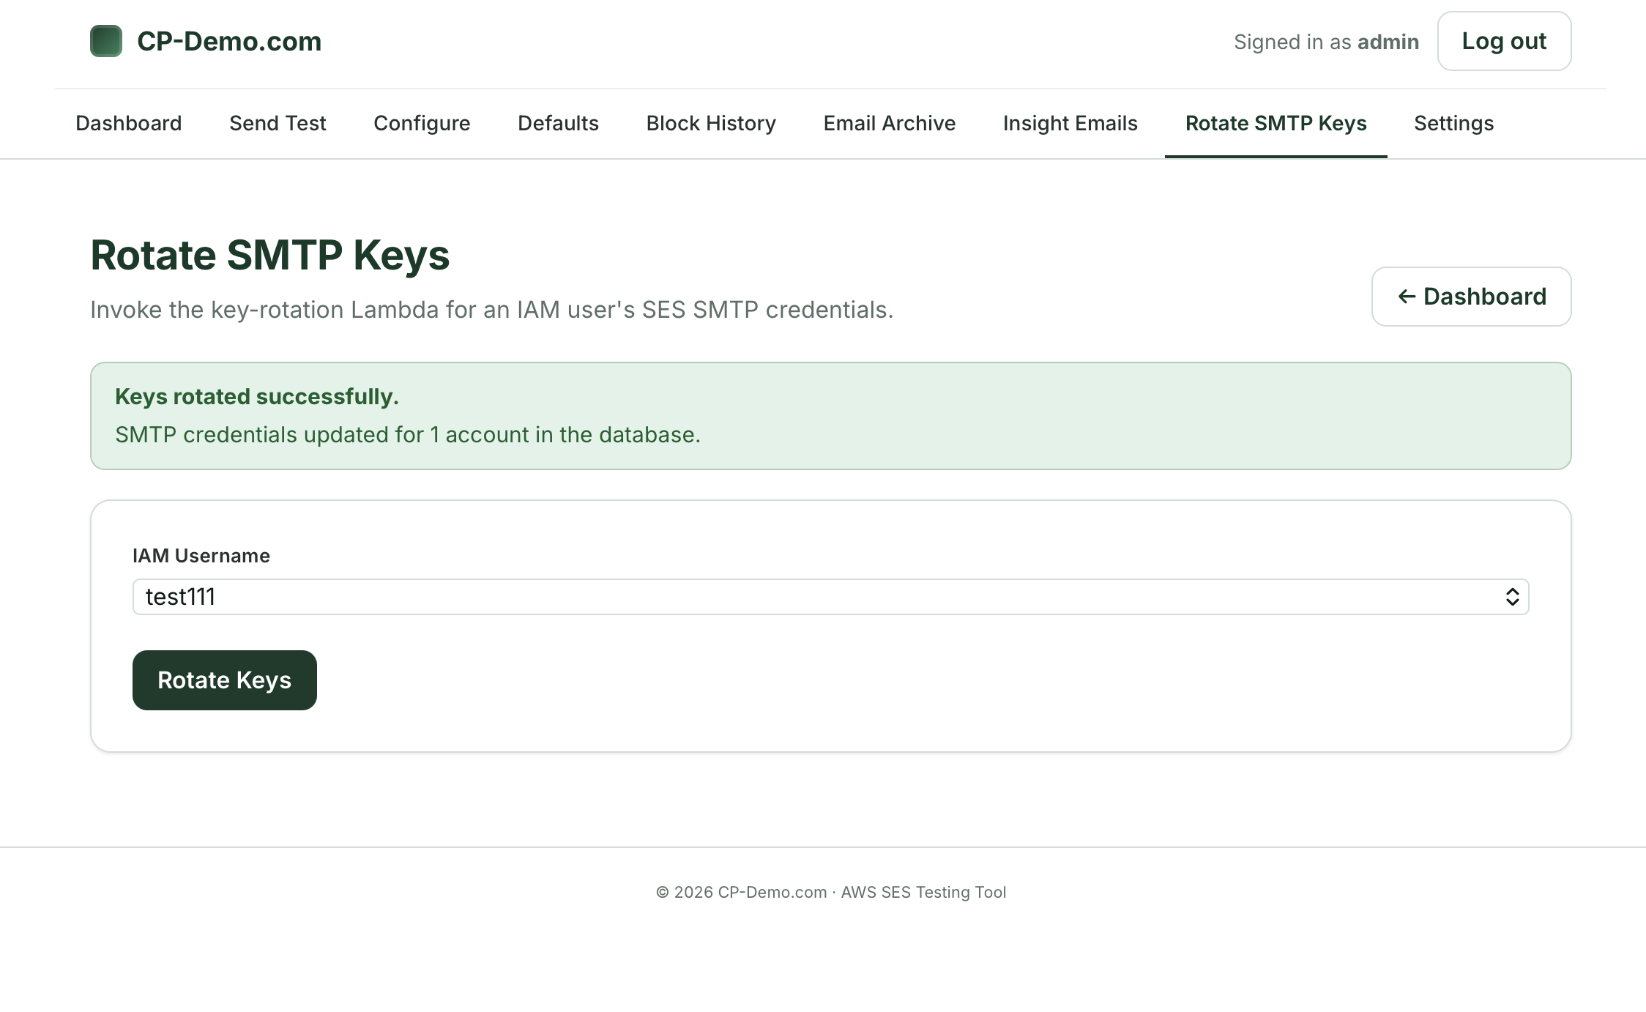Switch to the Configure tab
The height and width of the screenshot is (1012, 1646).
[422, 123]
